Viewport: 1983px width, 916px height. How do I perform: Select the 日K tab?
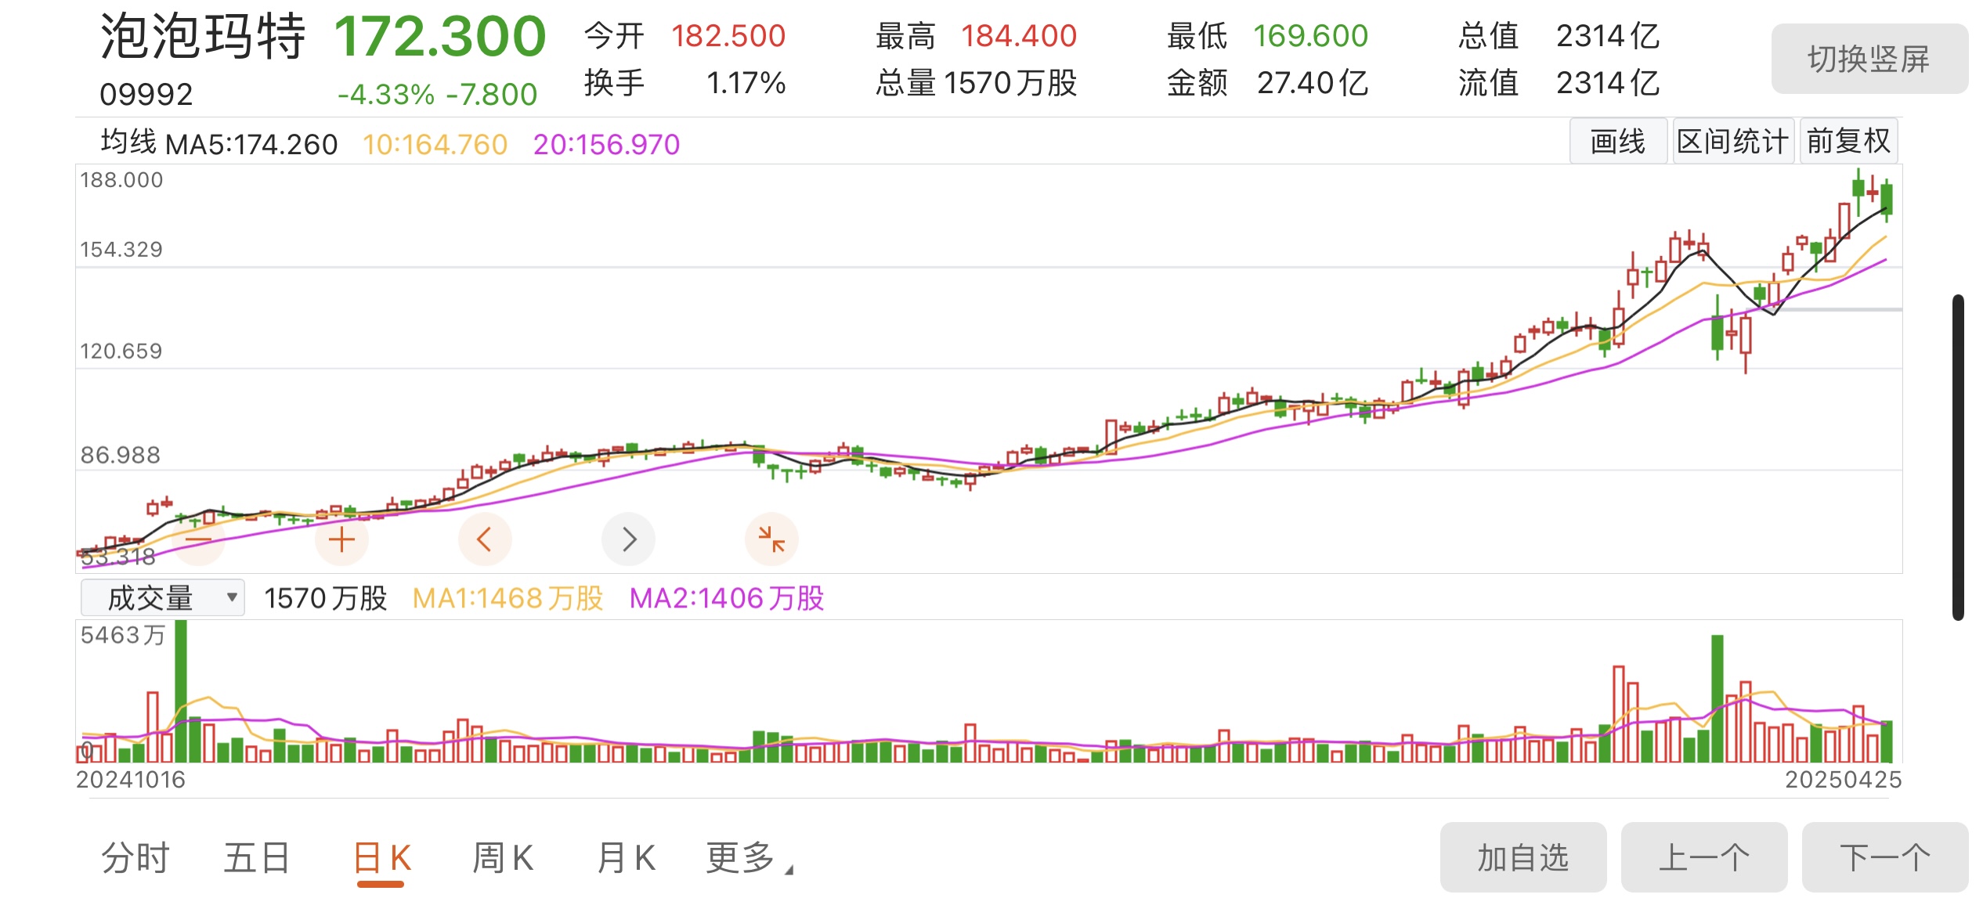pyautogui.click(x=381, y=858)
